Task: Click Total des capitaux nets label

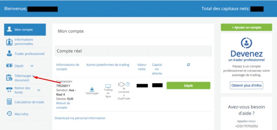Action: pyautogui.click(x=226, y=8)
